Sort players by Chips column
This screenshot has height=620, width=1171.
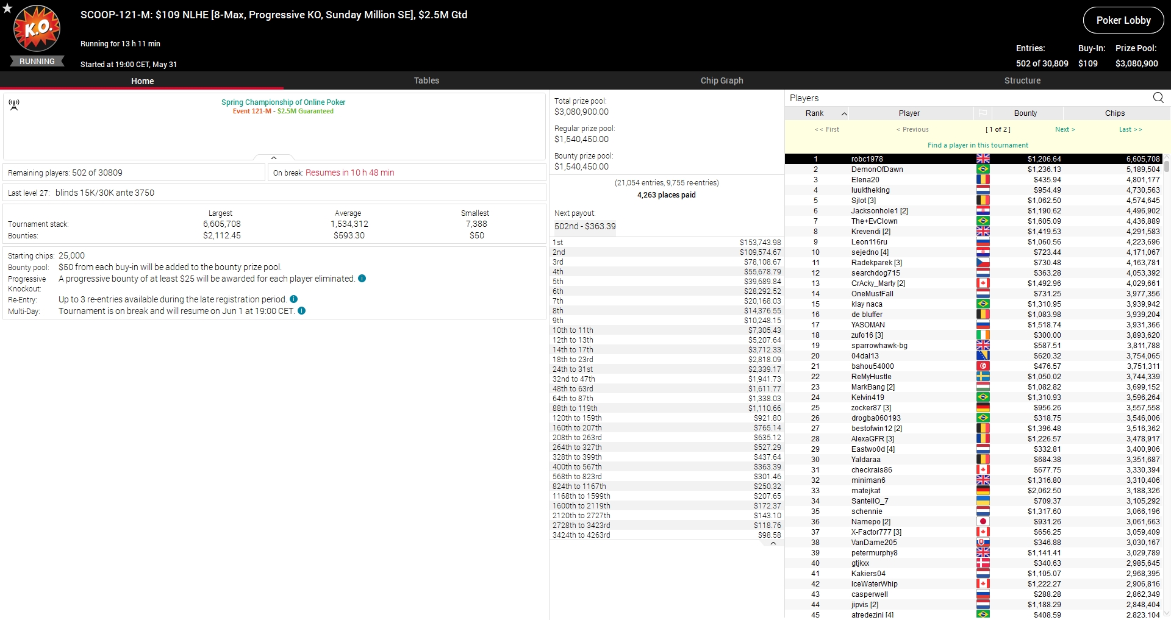tap(1115, 113)
